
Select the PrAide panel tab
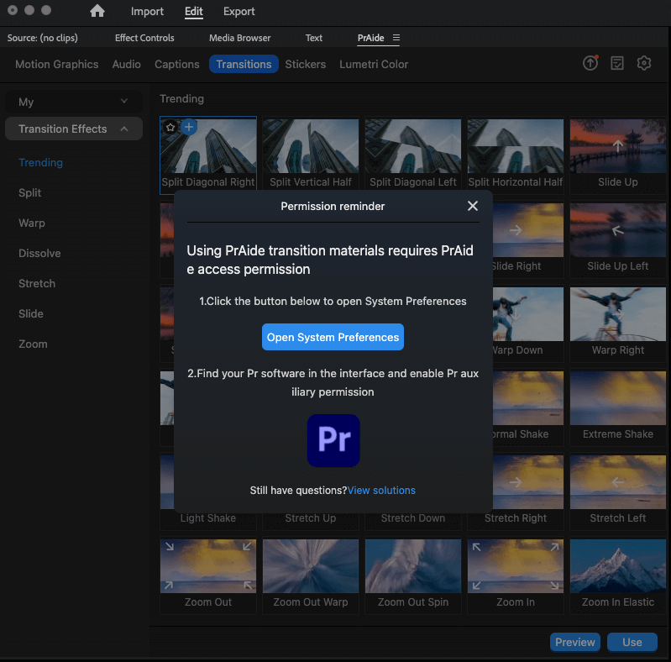(370, 38)
